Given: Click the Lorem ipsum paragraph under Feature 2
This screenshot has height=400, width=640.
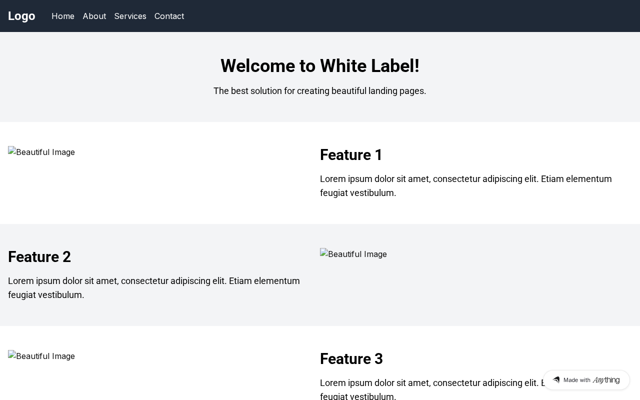Looking at the screenshot, I should tap(154, 288).
